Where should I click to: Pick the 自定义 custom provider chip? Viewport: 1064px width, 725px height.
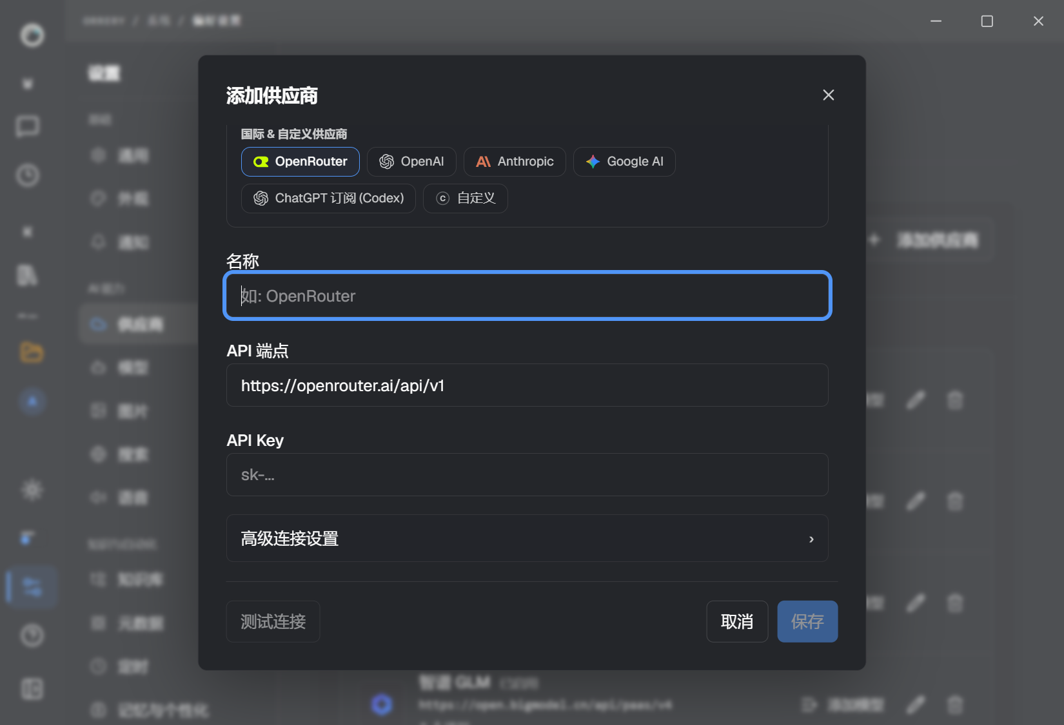click(466, 198)
